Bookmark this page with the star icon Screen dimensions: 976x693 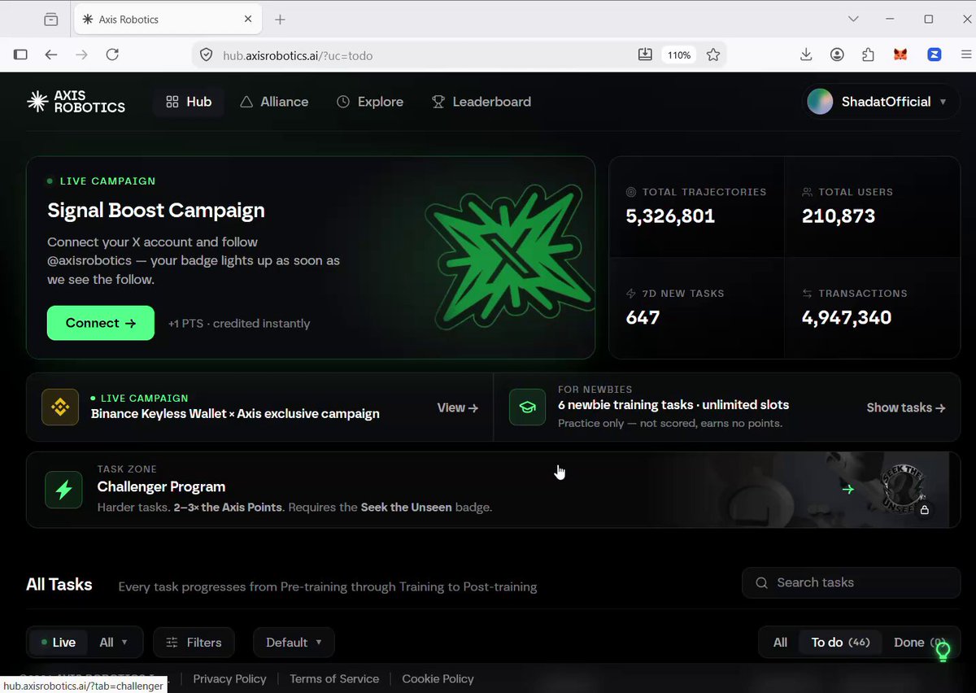(x=713, y=54)
